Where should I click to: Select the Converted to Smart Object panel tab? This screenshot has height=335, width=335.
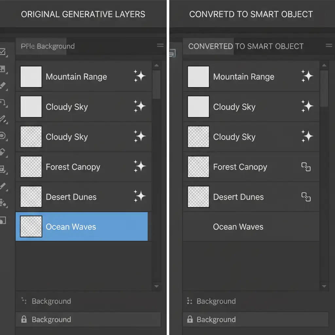246,46
